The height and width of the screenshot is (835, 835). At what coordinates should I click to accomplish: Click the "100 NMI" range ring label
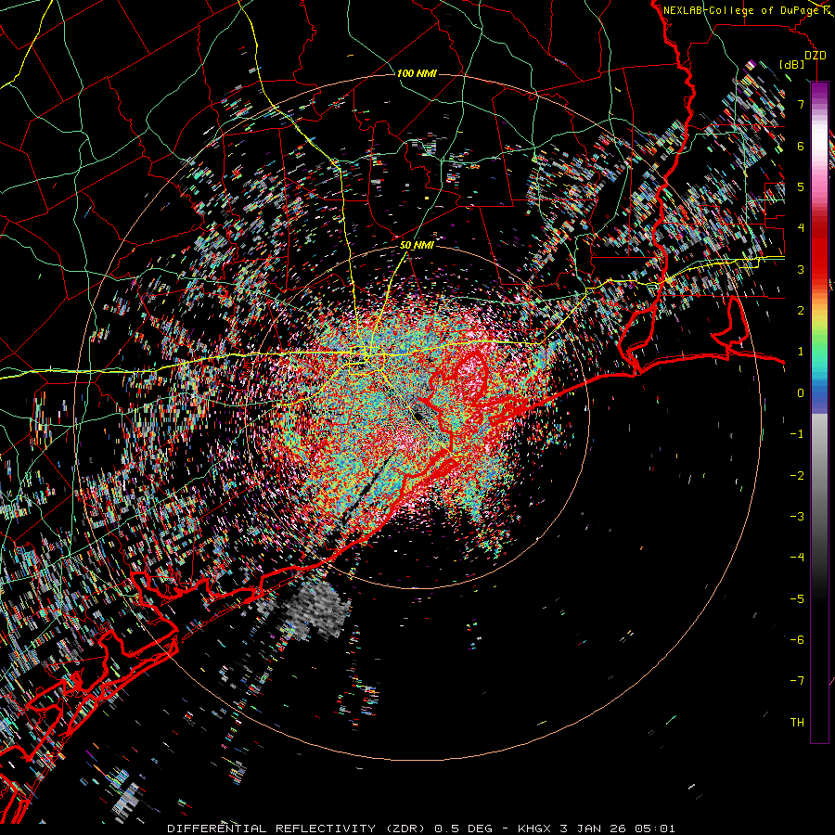417,73
